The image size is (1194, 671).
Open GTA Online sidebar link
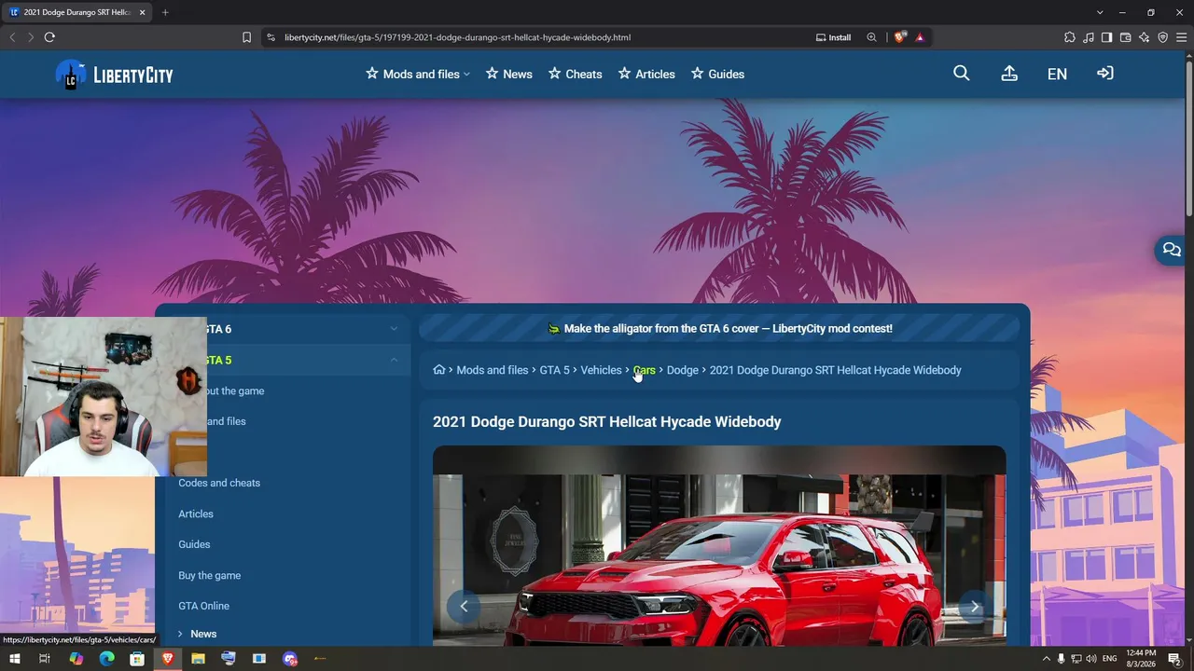(x=203, y=606)
